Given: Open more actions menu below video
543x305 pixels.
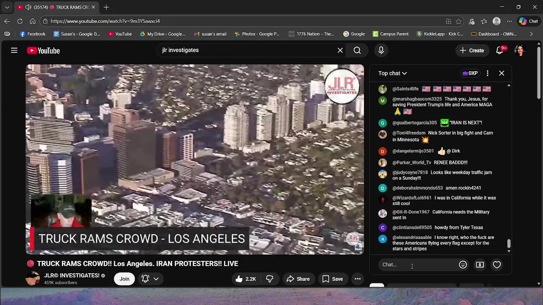Looking at the screenshot, I should coord(358,279).
